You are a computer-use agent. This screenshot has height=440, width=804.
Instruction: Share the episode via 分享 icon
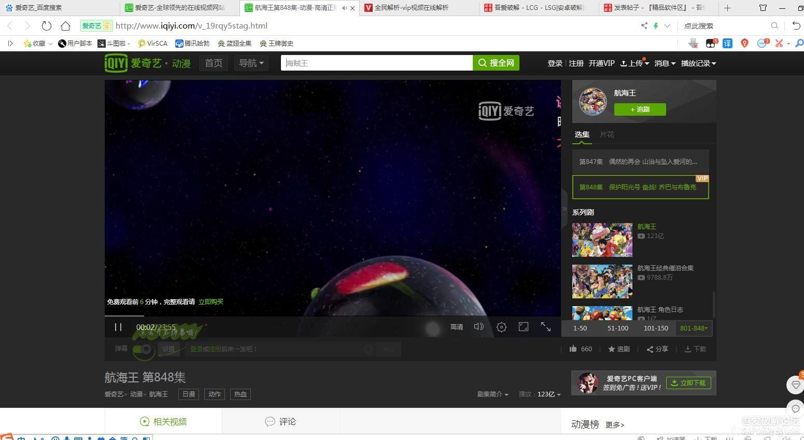click(657, 349)
